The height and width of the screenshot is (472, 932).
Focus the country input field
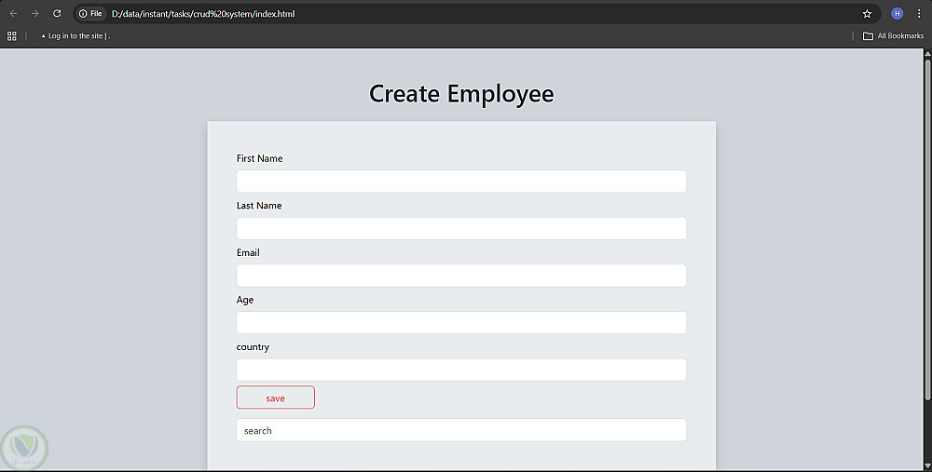tap(461, 370)
